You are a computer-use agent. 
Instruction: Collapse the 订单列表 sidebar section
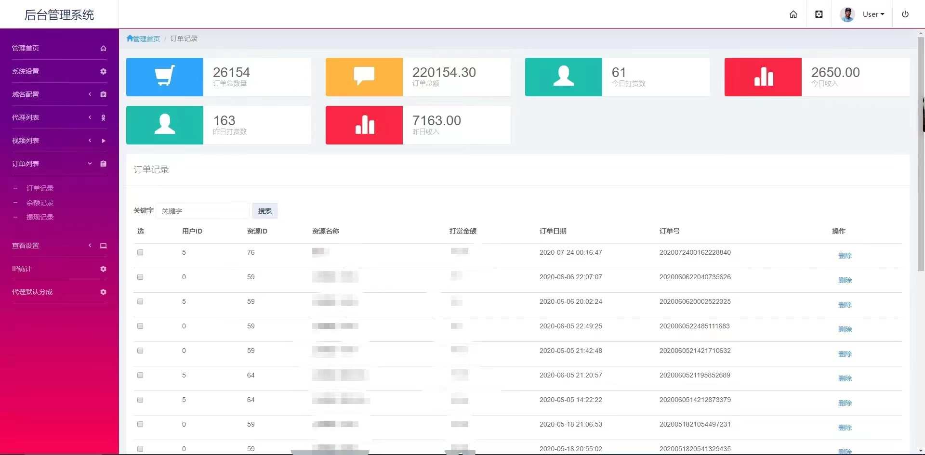click(x=59, y=164)
